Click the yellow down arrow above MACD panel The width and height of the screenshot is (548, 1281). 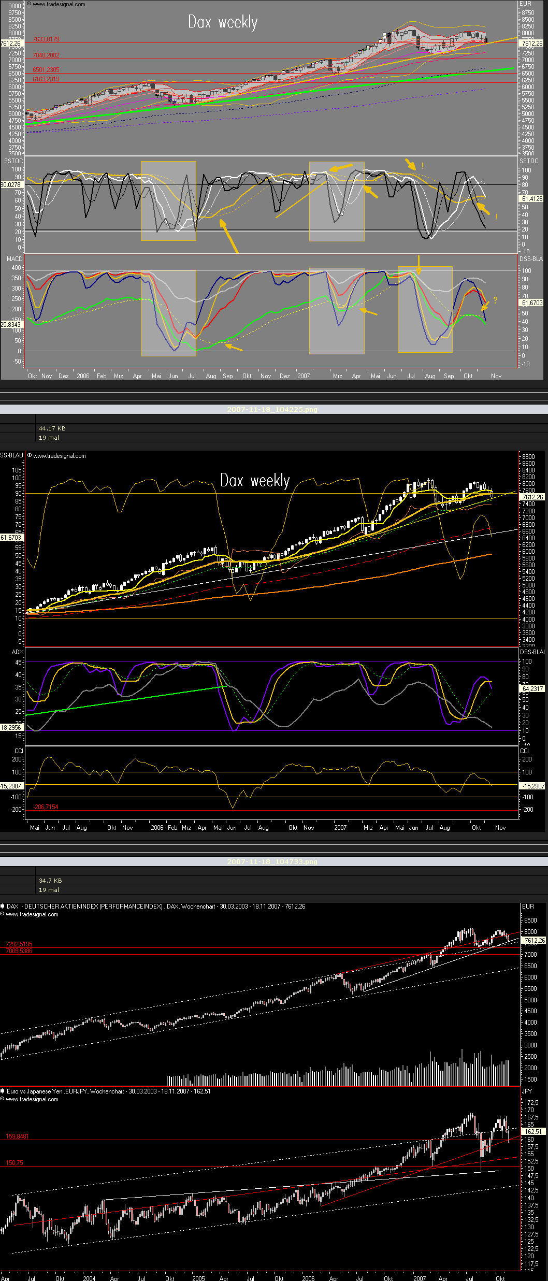(419, 264)
